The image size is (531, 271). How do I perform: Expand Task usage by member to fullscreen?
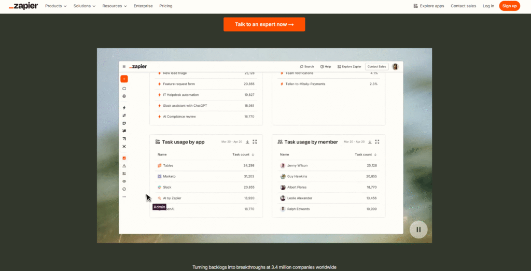(378, 142)
